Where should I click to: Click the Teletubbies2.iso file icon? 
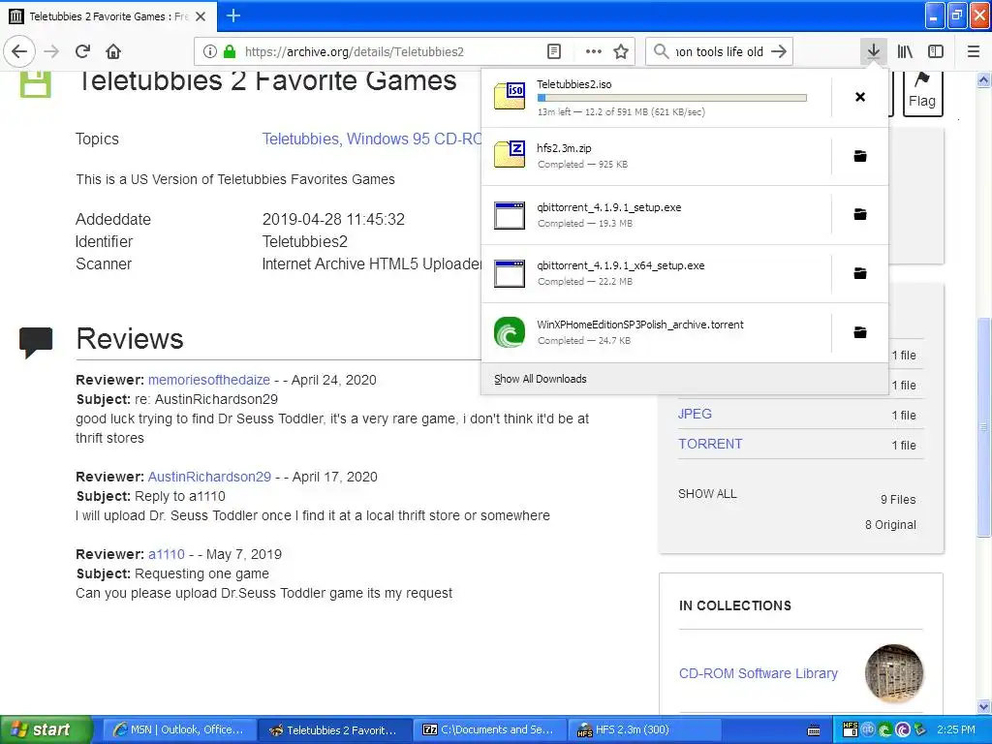510,96
